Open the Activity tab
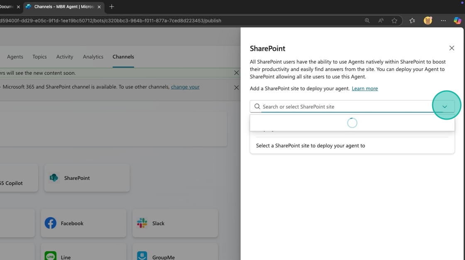 pos(65,57)
